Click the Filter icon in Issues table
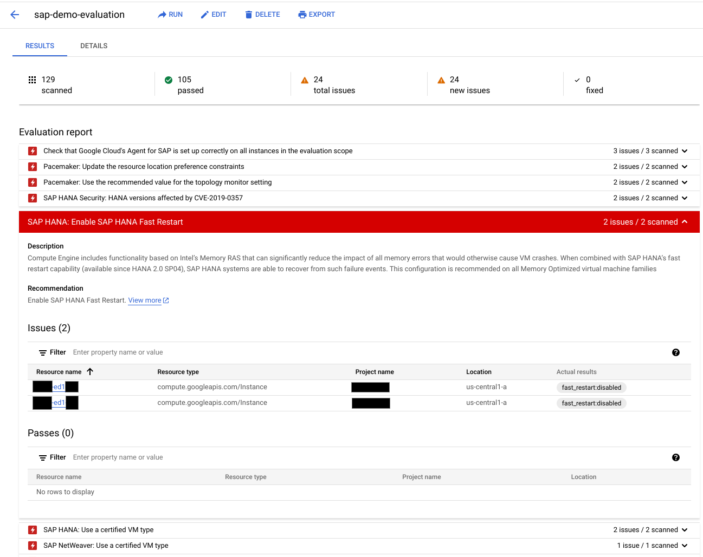This screenshot has width=703, height=557. point(43,352)
